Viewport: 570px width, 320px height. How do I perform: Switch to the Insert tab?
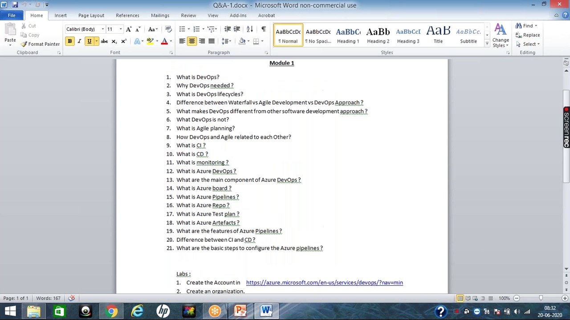tap(61, 16)
